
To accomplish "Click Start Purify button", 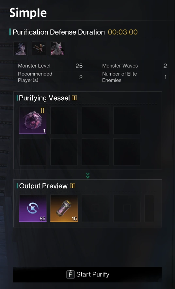I will click(x=87, y=275).
